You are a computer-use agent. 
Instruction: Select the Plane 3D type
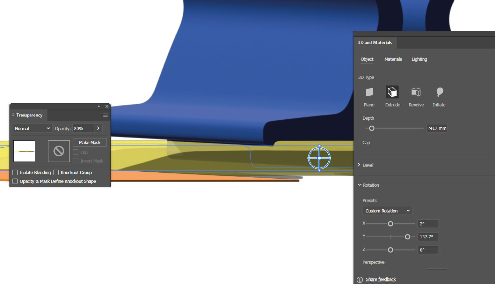(x=369, y=92)
